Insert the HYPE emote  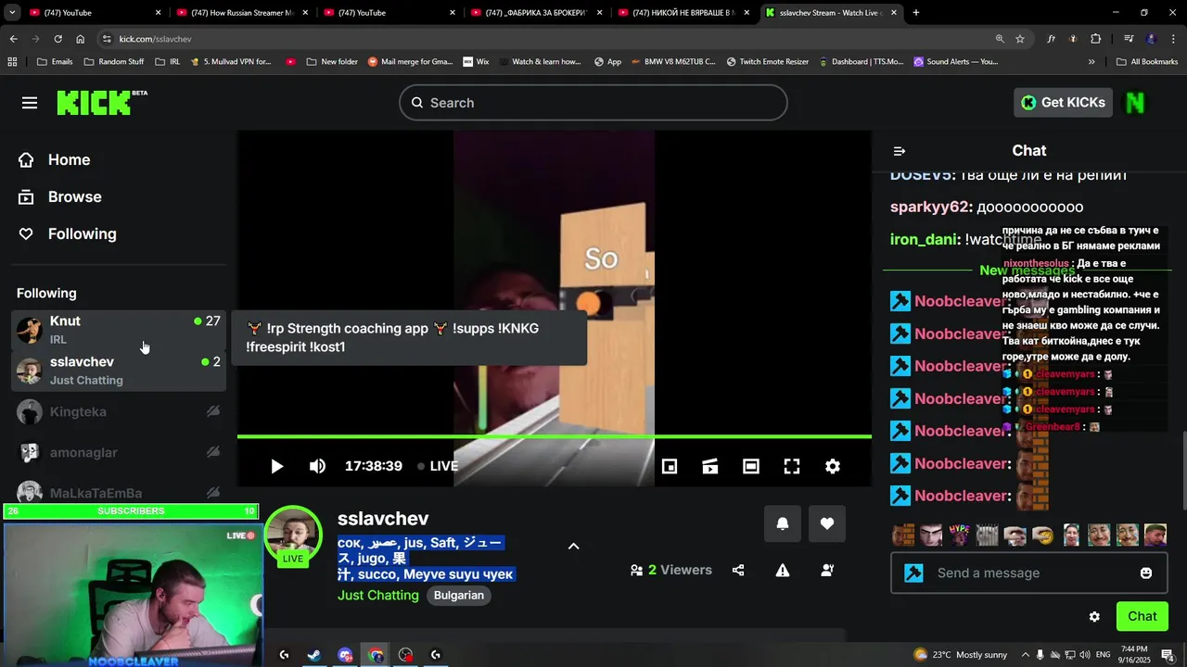959,535
